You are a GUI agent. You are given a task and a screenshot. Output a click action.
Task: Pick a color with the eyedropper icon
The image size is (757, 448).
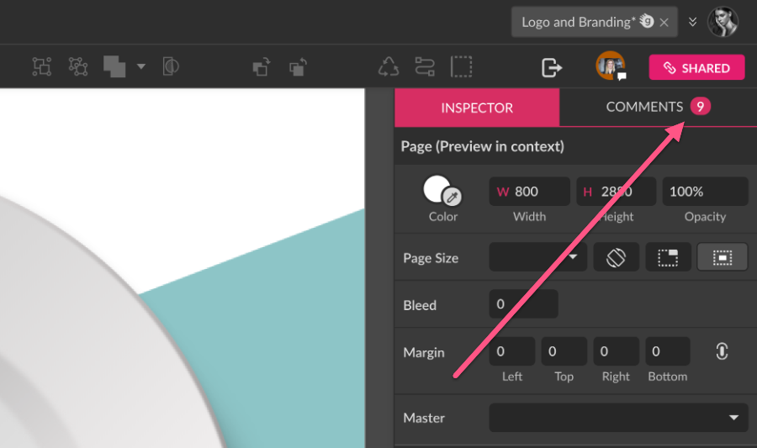click(452, 197)
